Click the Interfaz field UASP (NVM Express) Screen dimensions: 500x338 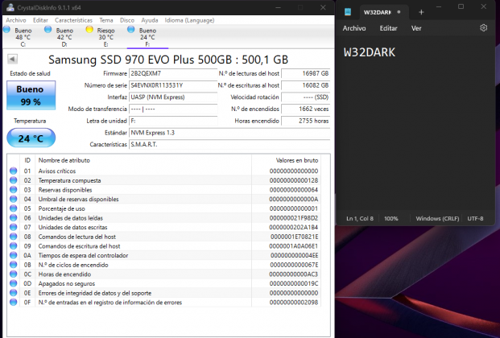tap(173, 97)
